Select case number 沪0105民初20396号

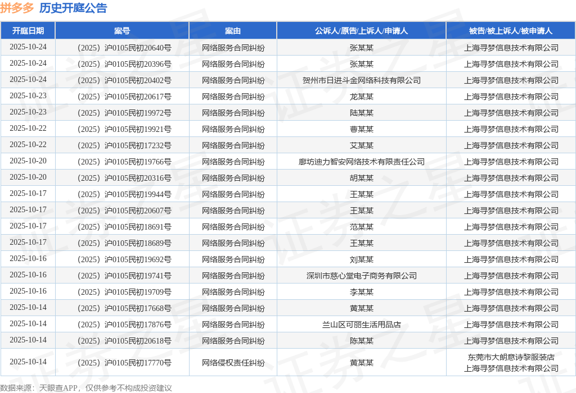click(x=124, y=64)
